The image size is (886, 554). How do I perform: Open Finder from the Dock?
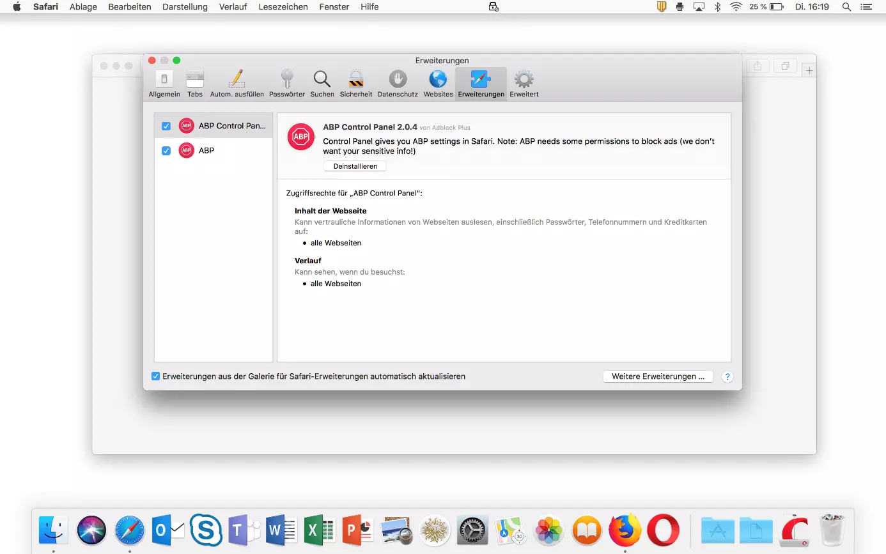click(54, 530)
